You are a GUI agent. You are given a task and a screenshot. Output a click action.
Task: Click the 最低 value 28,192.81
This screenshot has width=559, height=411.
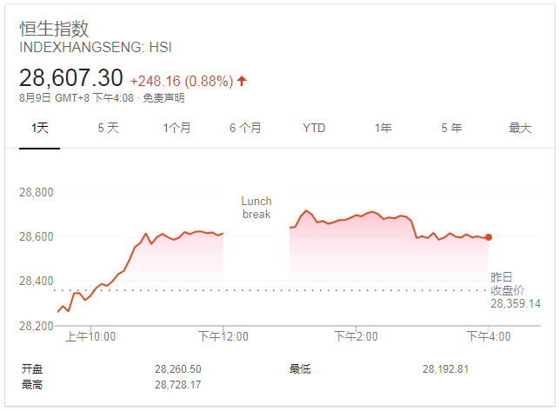click(x=446, y=369)
